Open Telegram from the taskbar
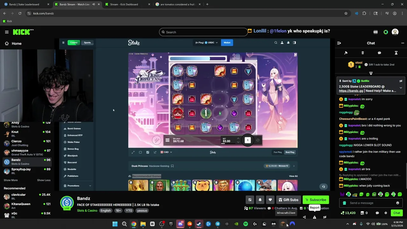 coord(217,224)
